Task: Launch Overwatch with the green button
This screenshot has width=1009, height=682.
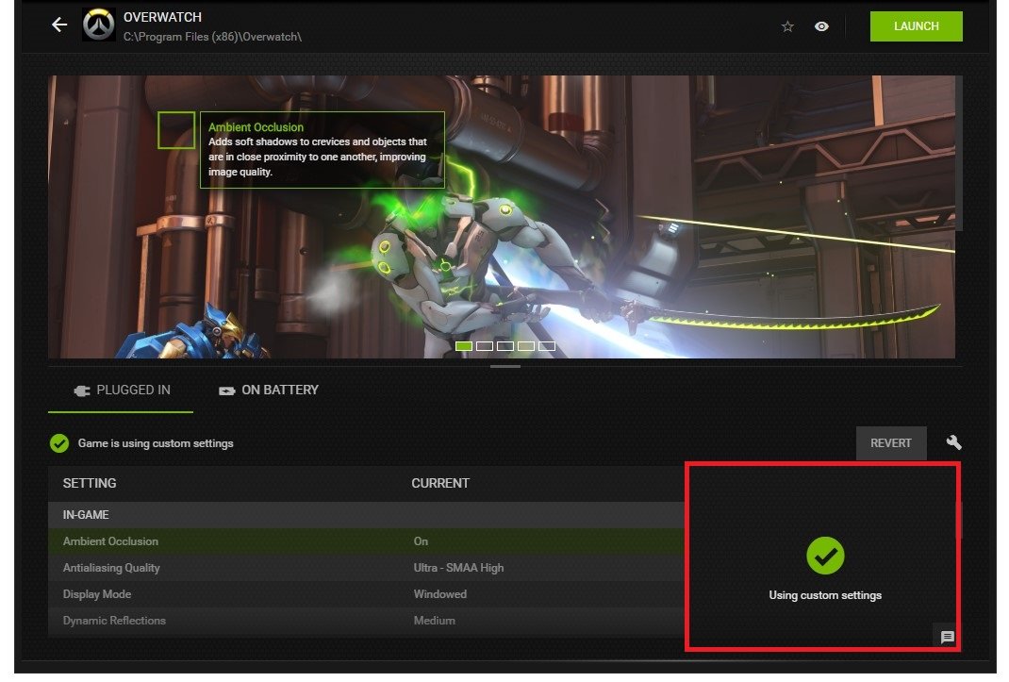Action: click(916, 26)
